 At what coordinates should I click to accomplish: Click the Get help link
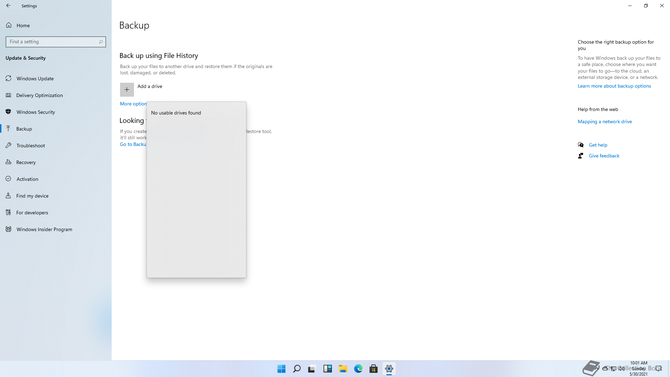click(x=598, y=145)
